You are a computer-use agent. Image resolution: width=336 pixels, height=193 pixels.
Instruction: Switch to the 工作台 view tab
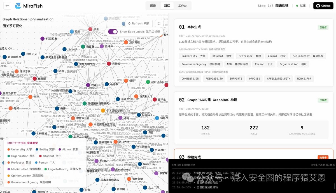point(182,6)
